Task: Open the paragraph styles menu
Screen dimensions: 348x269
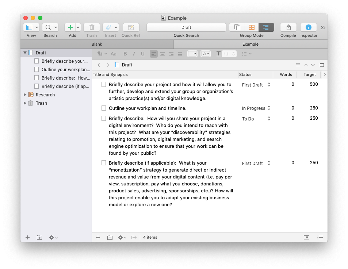Action: (102, 54)
